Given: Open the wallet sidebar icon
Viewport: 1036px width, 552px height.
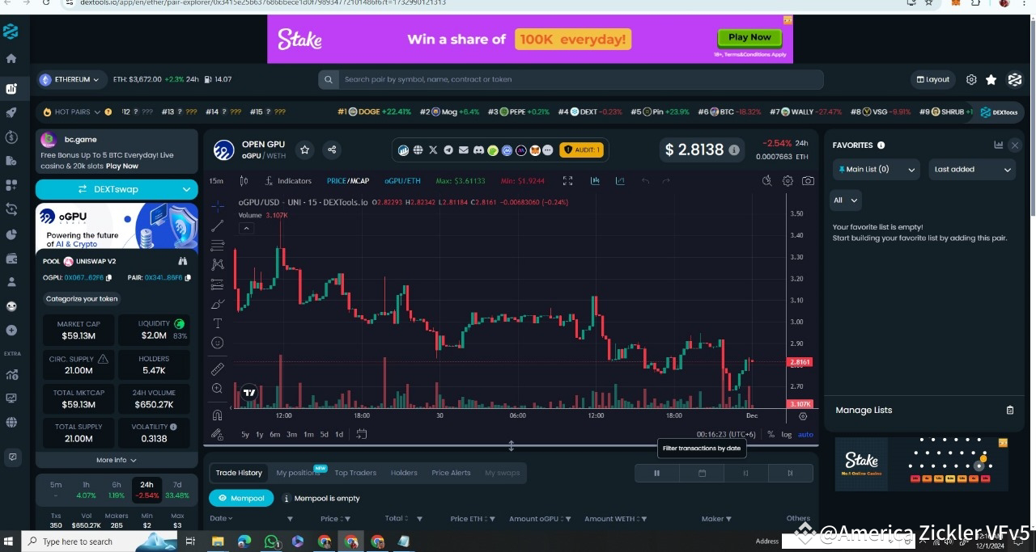Looking at the screenshot, I should [x=11, y=259].
